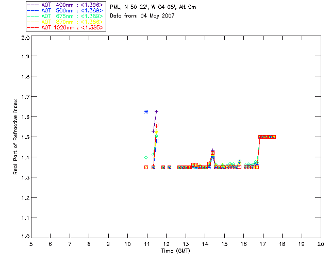This screenshot has height=264, width=330.
Task: Click the x-axis label 19
Action: point(302,244)
